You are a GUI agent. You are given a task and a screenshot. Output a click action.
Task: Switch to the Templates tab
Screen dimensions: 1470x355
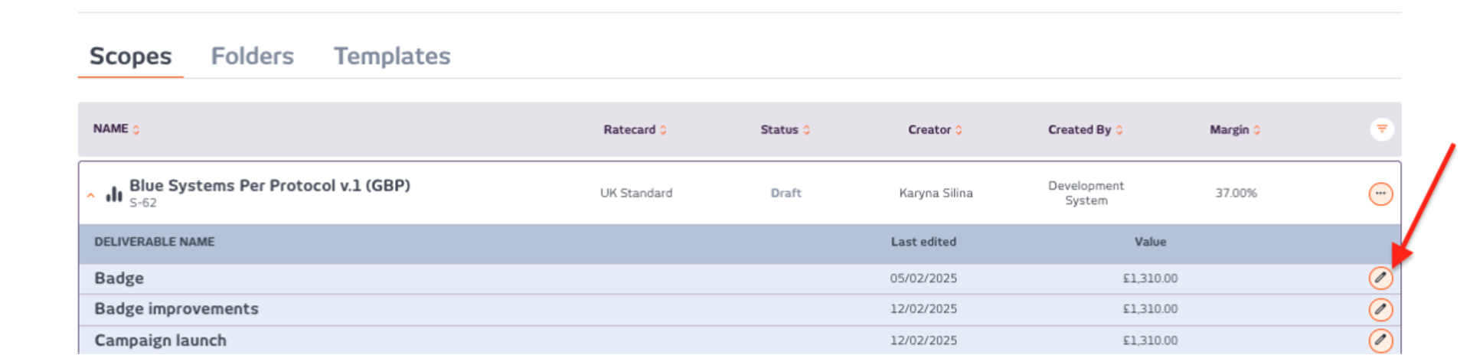(392, 56)
